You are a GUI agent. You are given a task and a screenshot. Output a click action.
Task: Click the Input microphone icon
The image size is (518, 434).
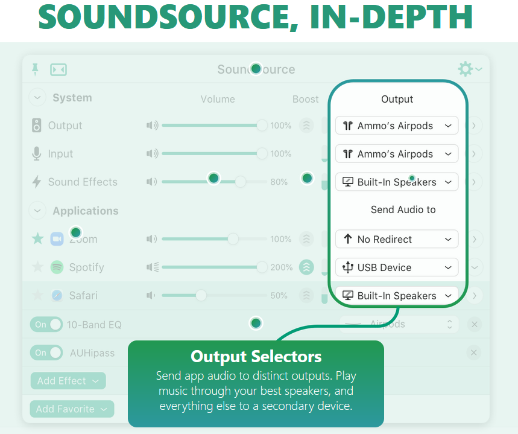point(37,153)
